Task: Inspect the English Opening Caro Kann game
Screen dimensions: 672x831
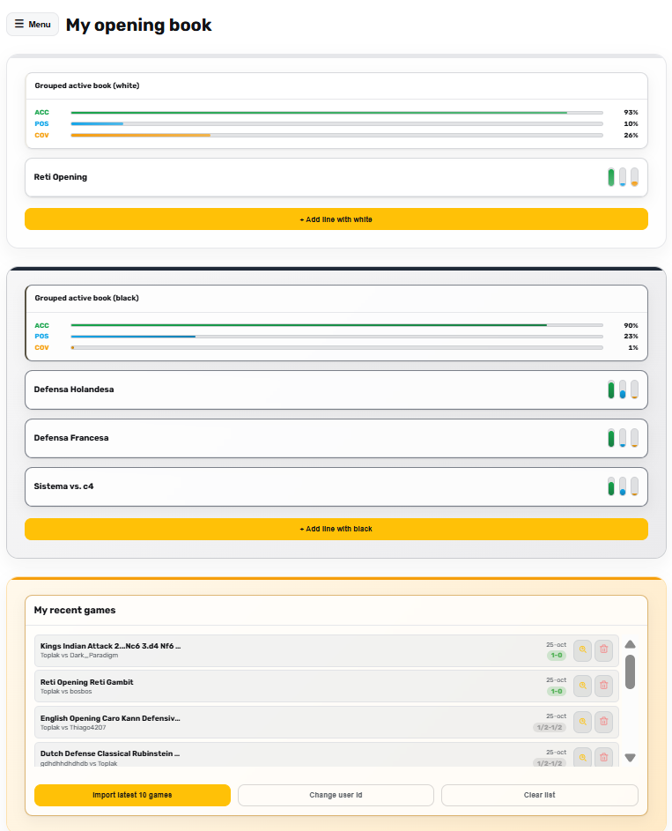Action: point(582,722)
